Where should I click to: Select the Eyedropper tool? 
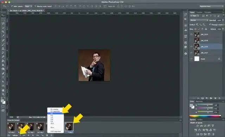[3, 36]
